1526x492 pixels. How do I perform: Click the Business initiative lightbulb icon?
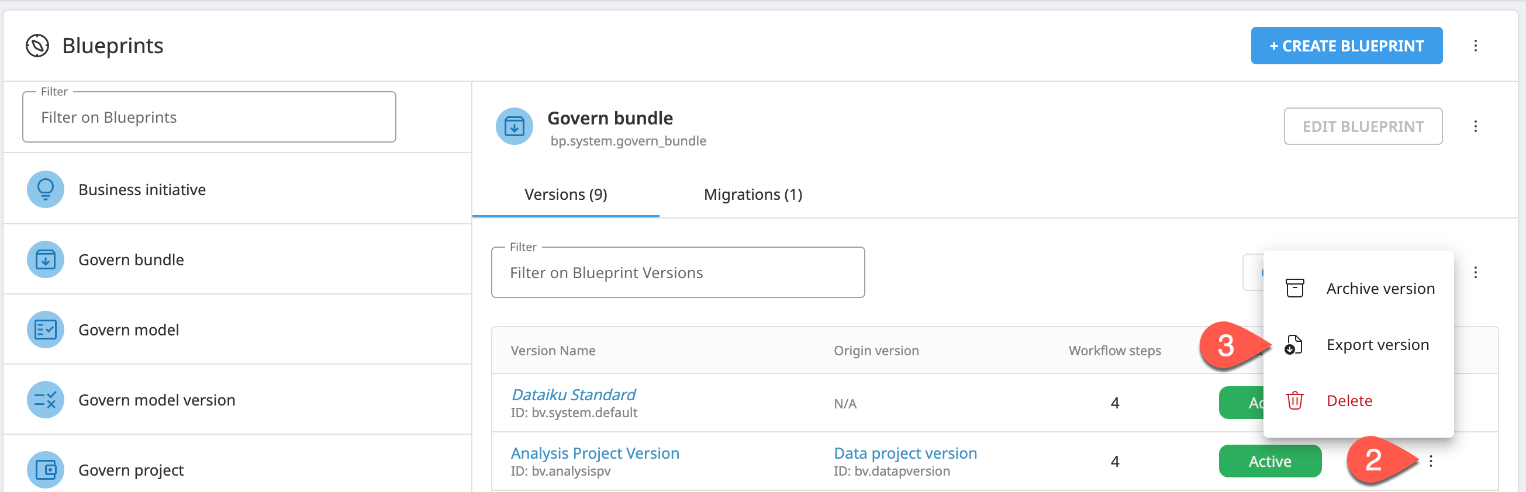point(45,189)
